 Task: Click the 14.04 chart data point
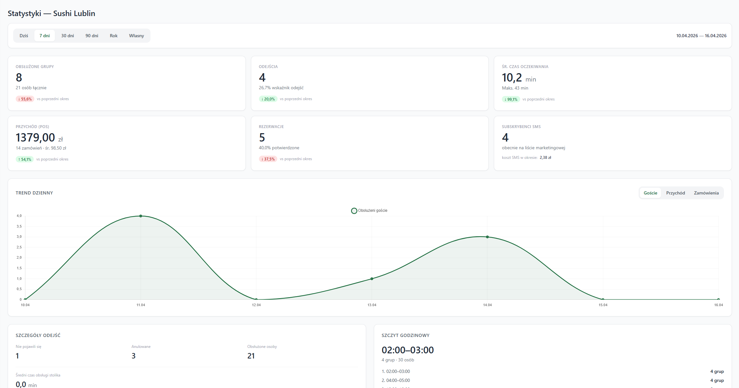coord(487,237)
